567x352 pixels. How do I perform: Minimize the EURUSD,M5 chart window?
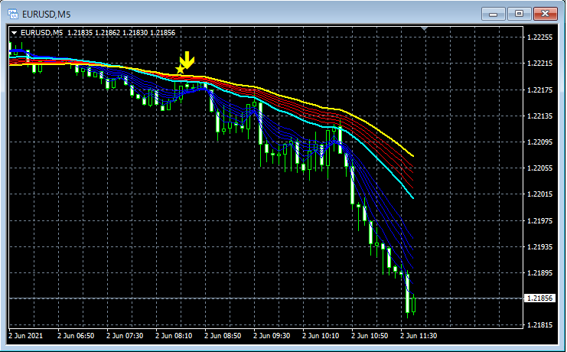point(494,14)
